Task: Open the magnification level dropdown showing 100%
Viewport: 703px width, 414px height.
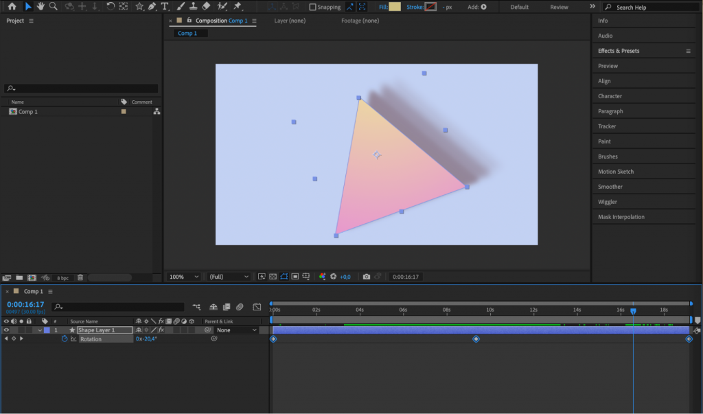Action: (182, 277)
